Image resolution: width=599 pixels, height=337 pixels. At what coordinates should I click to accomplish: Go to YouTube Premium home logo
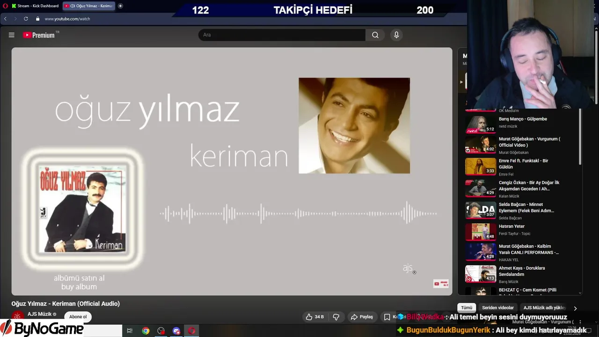39,35
